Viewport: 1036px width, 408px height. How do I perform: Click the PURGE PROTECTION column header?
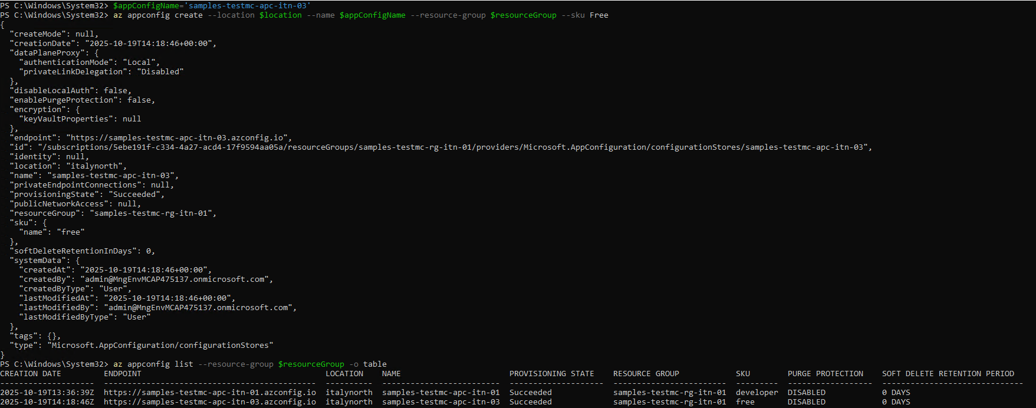[x=825, y=374]
